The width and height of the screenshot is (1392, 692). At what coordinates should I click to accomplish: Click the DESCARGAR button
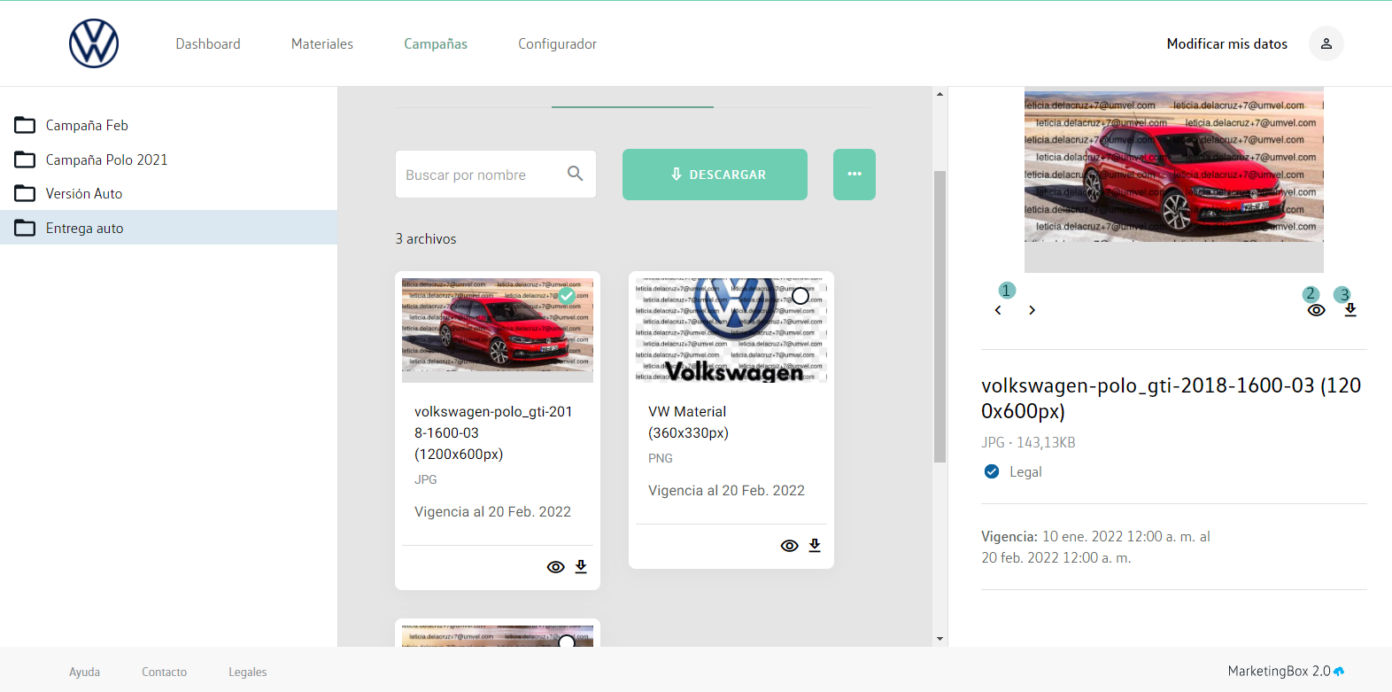(x=715, y=175)
